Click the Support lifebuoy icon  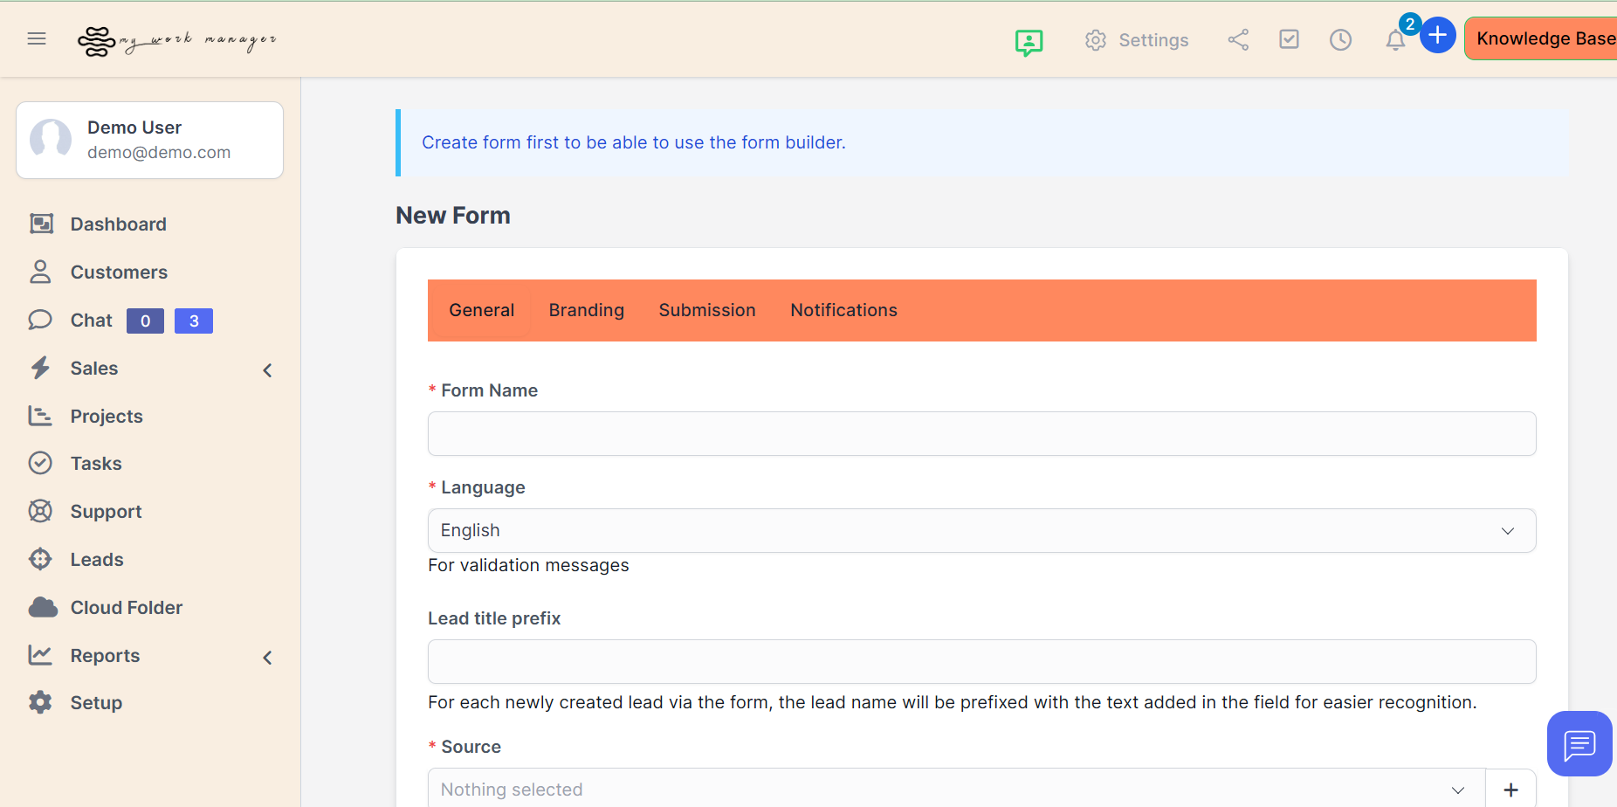tap(40, 511)
